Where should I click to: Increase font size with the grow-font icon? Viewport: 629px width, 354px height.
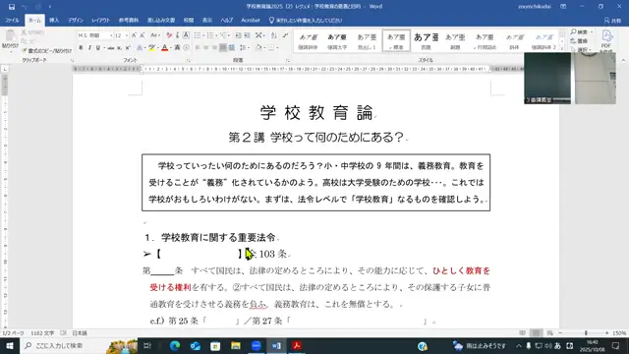point(134,35)
